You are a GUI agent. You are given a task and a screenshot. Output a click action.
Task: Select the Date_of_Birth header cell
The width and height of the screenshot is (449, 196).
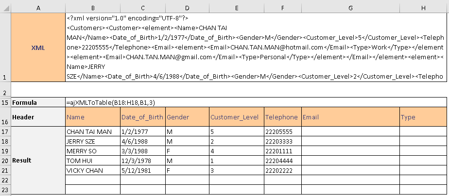point(142,117)
